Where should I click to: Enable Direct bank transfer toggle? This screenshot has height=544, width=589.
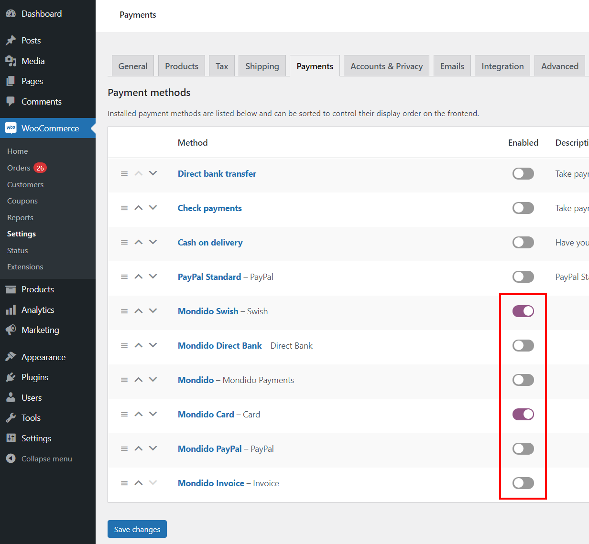click(523, 173)
